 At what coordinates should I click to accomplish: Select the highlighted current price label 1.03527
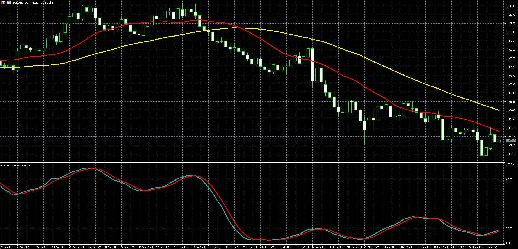511,140
